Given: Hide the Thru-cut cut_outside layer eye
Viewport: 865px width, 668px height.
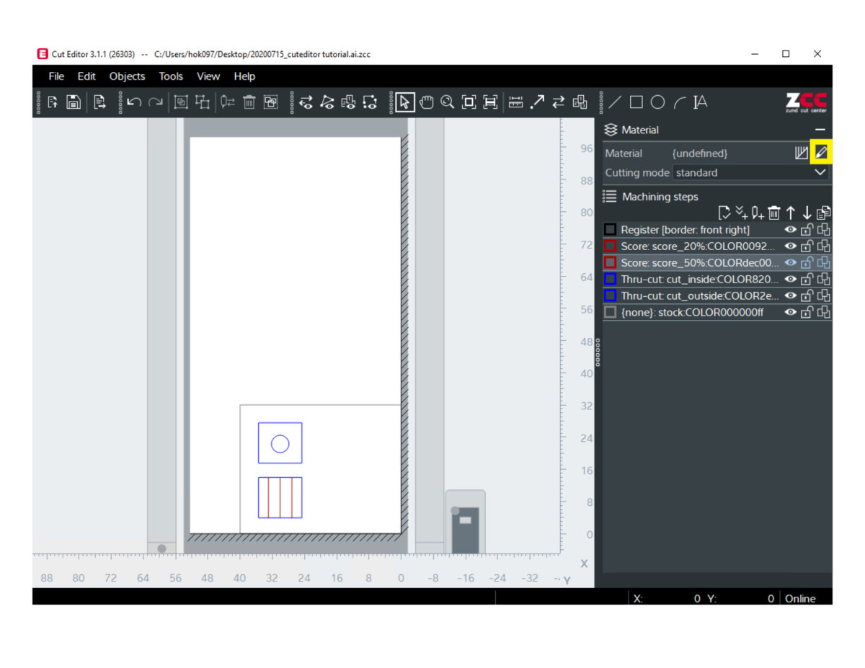Looking at the screenshot, I should point(791,295).
